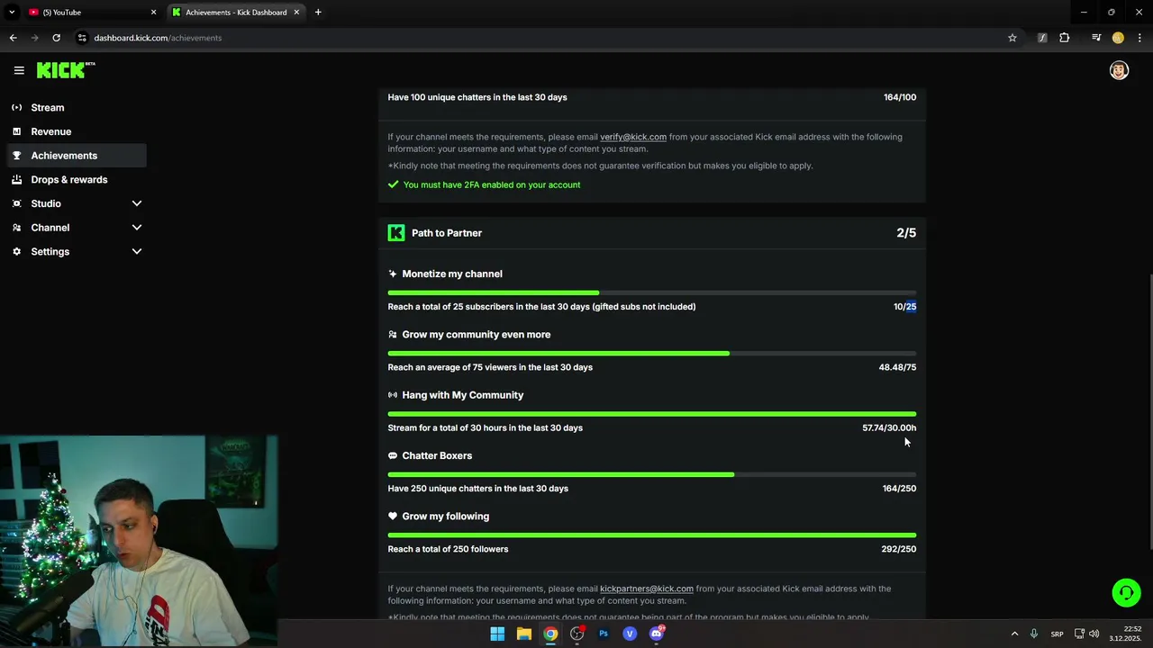Click the 164/100 chatters value
The width and height of the screenshot is (1153, 648).
click(900, 97)
